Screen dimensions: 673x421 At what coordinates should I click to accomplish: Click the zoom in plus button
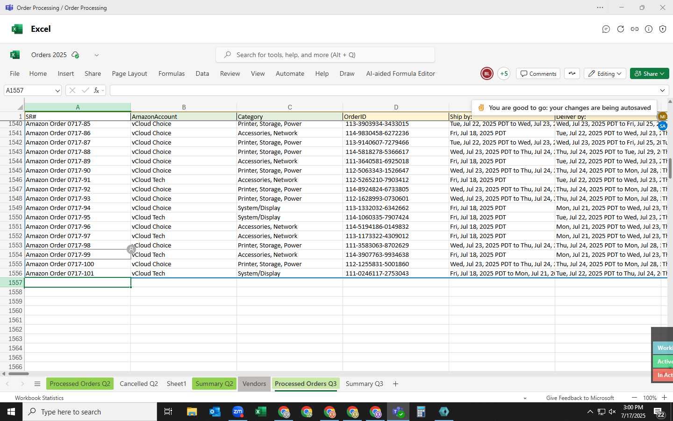(x=664, y=398)
